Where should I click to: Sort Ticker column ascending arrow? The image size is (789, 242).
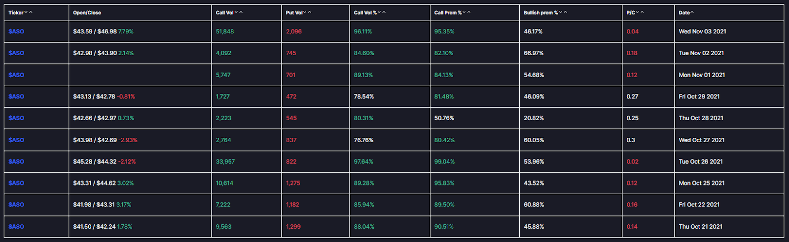point(31,12)
